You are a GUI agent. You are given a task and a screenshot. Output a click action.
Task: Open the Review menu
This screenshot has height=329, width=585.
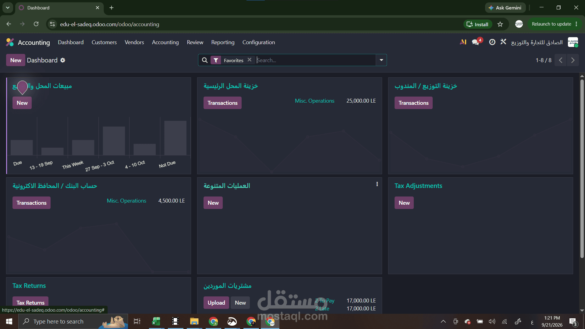point(195,42)
